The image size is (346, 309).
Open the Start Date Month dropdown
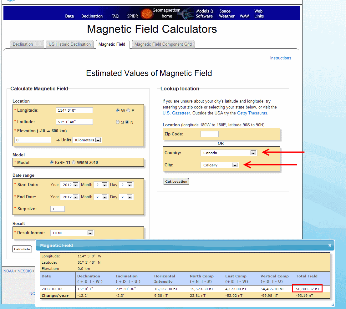(x=101, y=185)
